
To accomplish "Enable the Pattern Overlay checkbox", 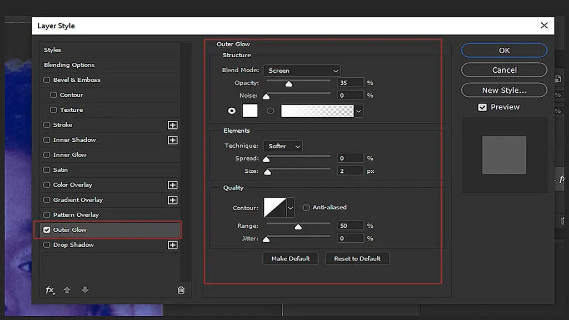I will point(47,215).
